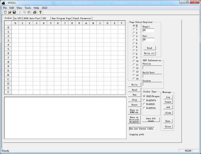Screen dimensions: 201x154
Task: Click the Read button above Run
Action: pos(134,90)
